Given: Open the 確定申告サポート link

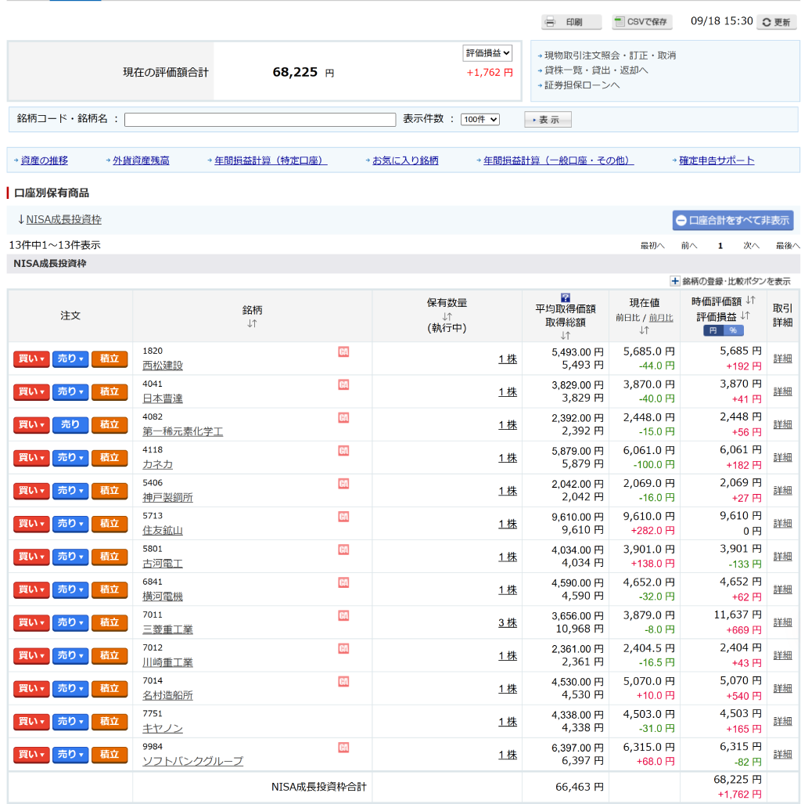Looking at the screenshot, I should [x=717, y=160].
